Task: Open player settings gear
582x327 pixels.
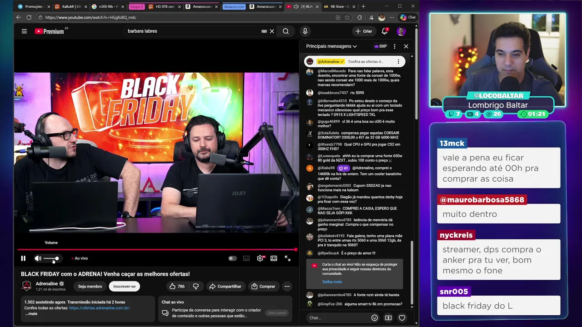Action: [x=260, y=258]
